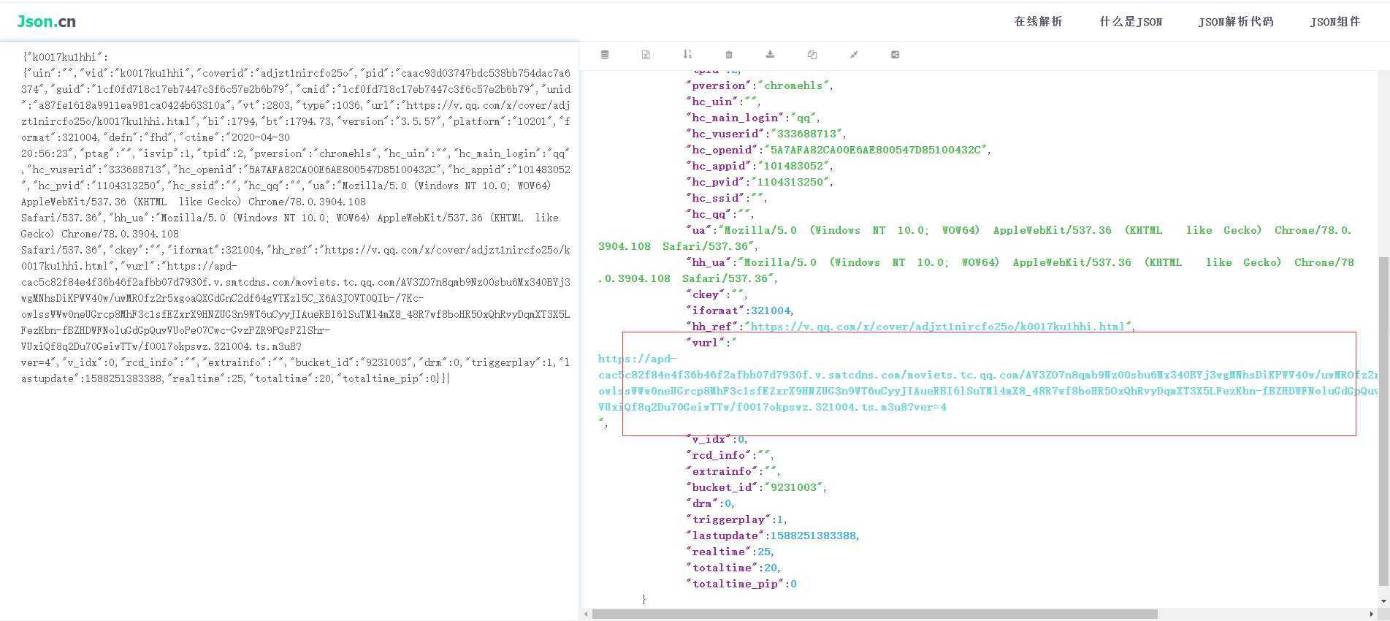Select the "extrainfo" key

click(722, 471)
